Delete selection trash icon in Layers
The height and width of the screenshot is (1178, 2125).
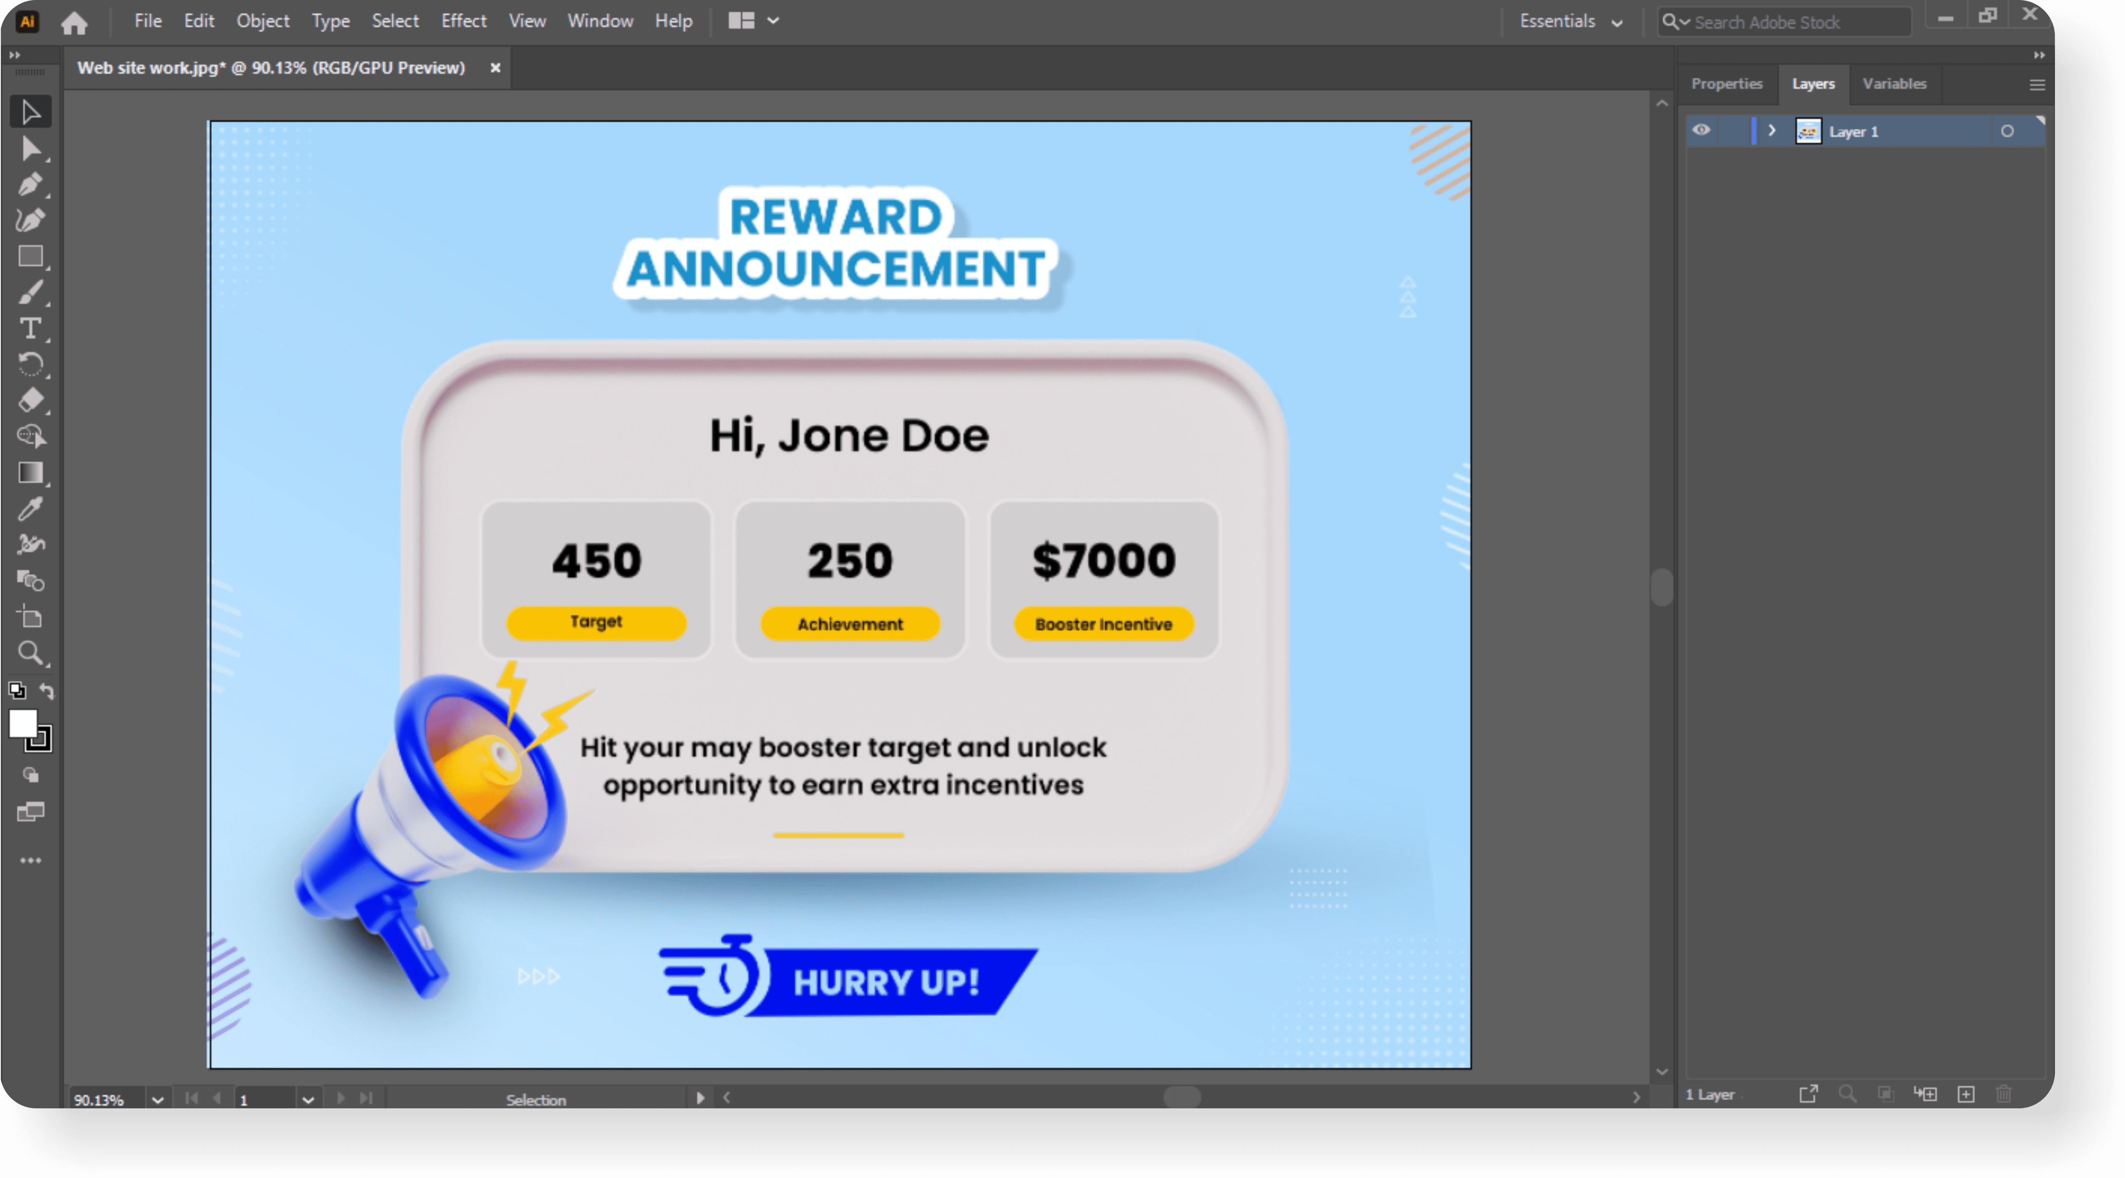2003,1094
